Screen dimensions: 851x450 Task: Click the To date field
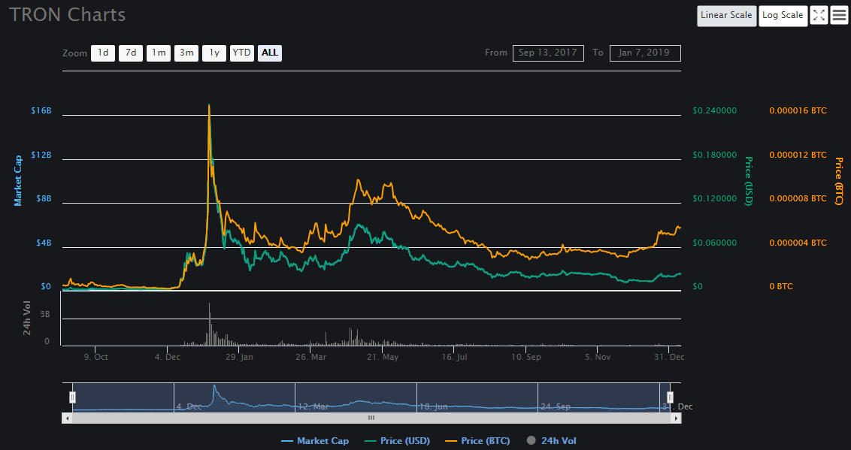pyautogui.click(x=645, y=53)
